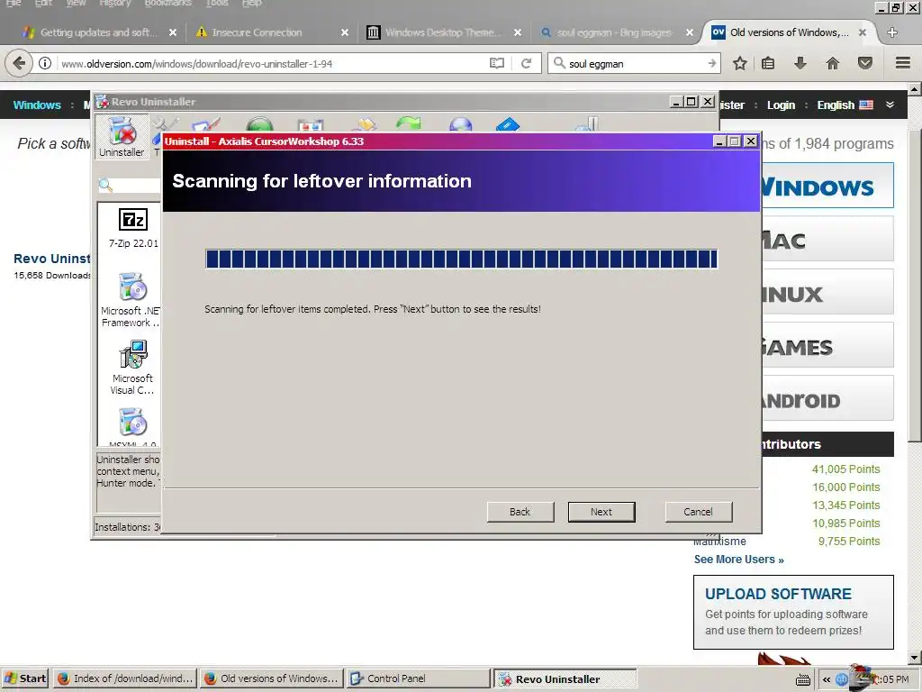
Task: Switch to Index of /download taskbar item
Action: pyautogui.click(x=124, y=678)
